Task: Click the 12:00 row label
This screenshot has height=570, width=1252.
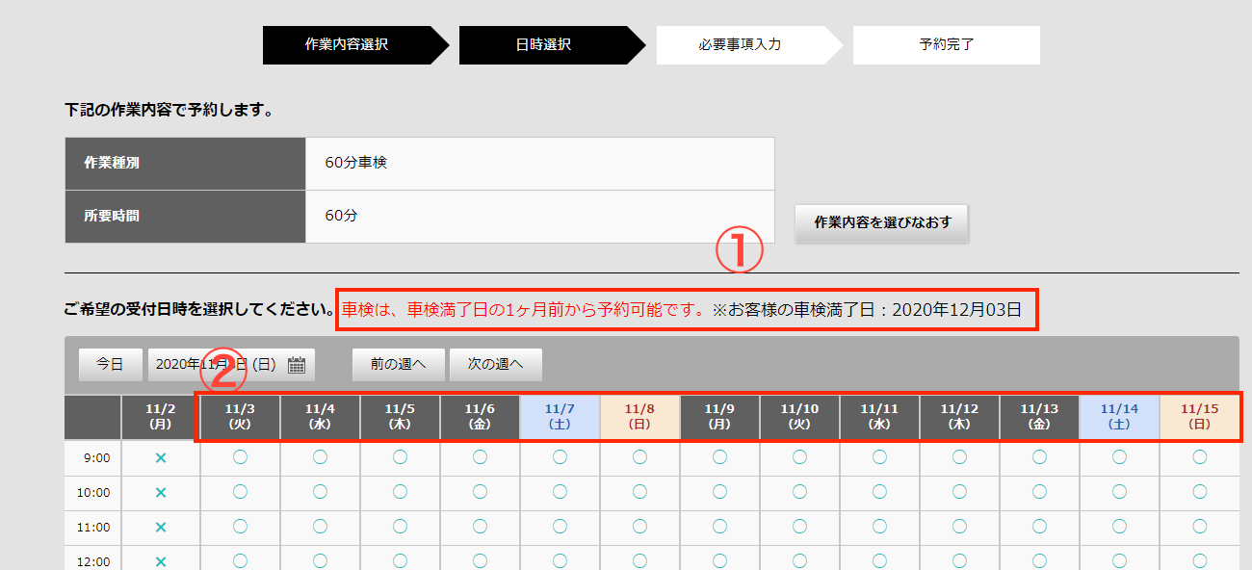Action: [92, 561]
